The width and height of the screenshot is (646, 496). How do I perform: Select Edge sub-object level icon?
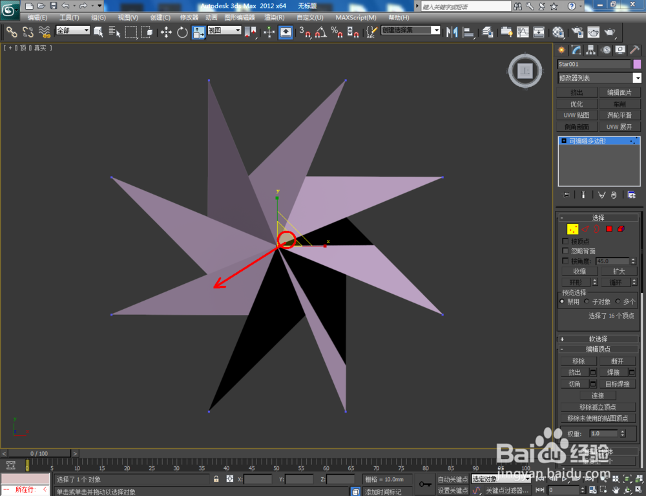(585, 229)
